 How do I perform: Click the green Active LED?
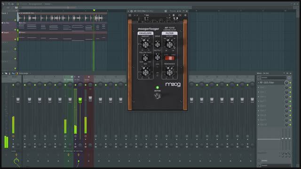(158, 87)
